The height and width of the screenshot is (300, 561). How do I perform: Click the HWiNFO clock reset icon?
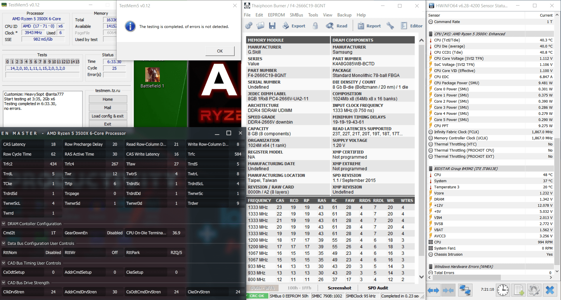coord(503,290)
